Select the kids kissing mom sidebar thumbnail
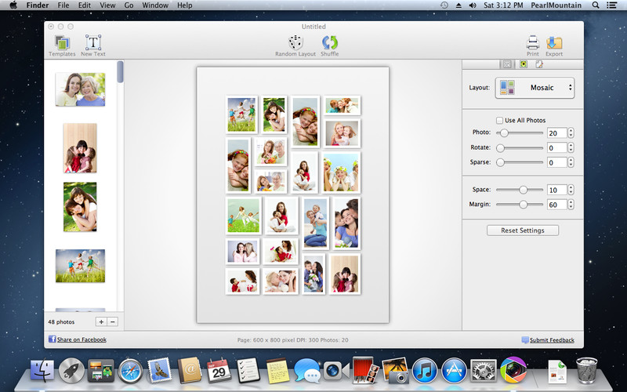Image resolution: width=627 pixels, height=392 pixels. pyautogui.click(x=80, y=148)
